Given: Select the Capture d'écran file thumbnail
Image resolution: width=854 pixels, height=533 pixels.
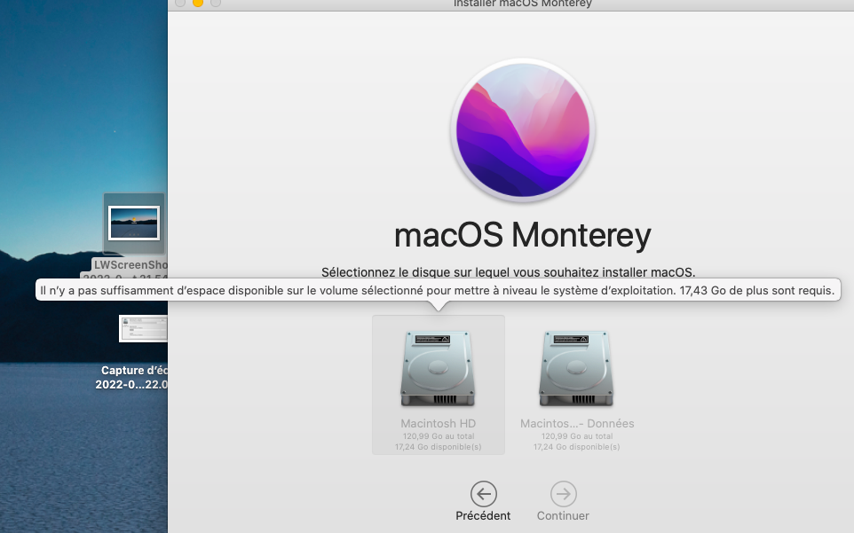Looking at the screenshot, I should tap(143, 328).
